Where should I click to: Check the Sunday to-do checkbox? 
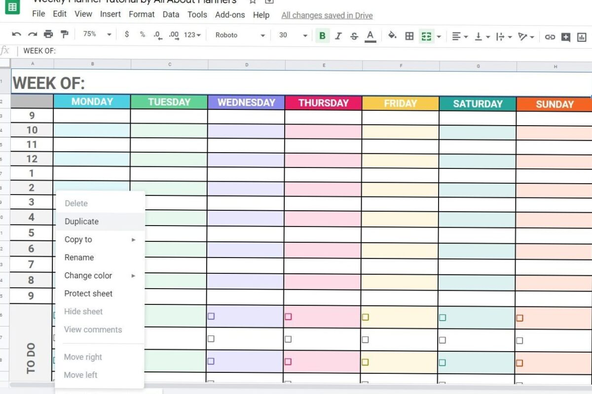[x=519, y=318]
